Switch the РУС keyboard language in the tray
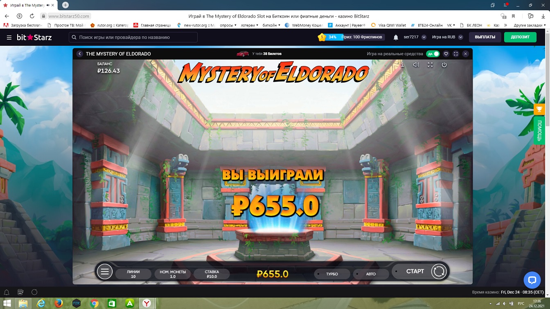Viewport: 550px width, 309px height. pyautogui.click(x=521, y=303)
